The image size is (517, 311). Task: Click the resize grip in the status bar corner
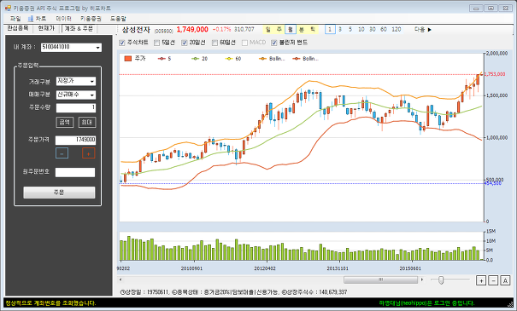[x=511, y=304]
